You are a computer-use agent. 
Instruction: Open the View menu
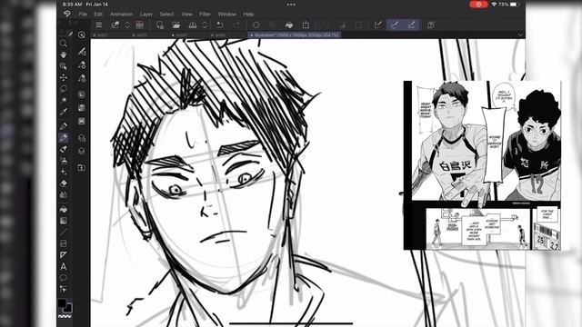(x=186, y=15)
